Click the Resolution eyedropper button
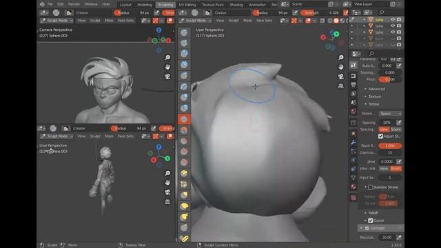The image size is (441, 248). pos(399,238)
